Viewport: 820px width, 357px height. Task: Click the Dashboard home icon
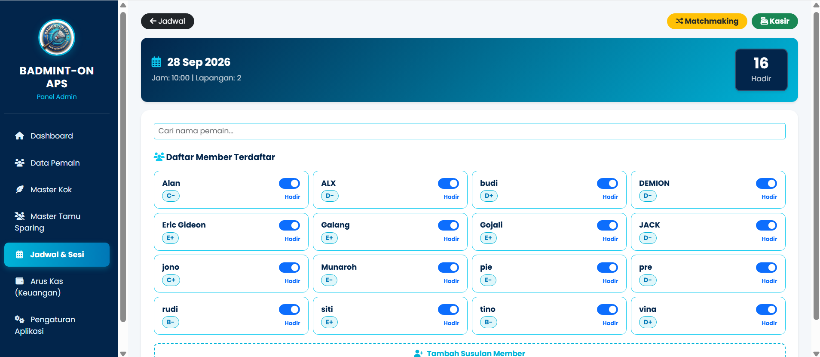(19, 136)
